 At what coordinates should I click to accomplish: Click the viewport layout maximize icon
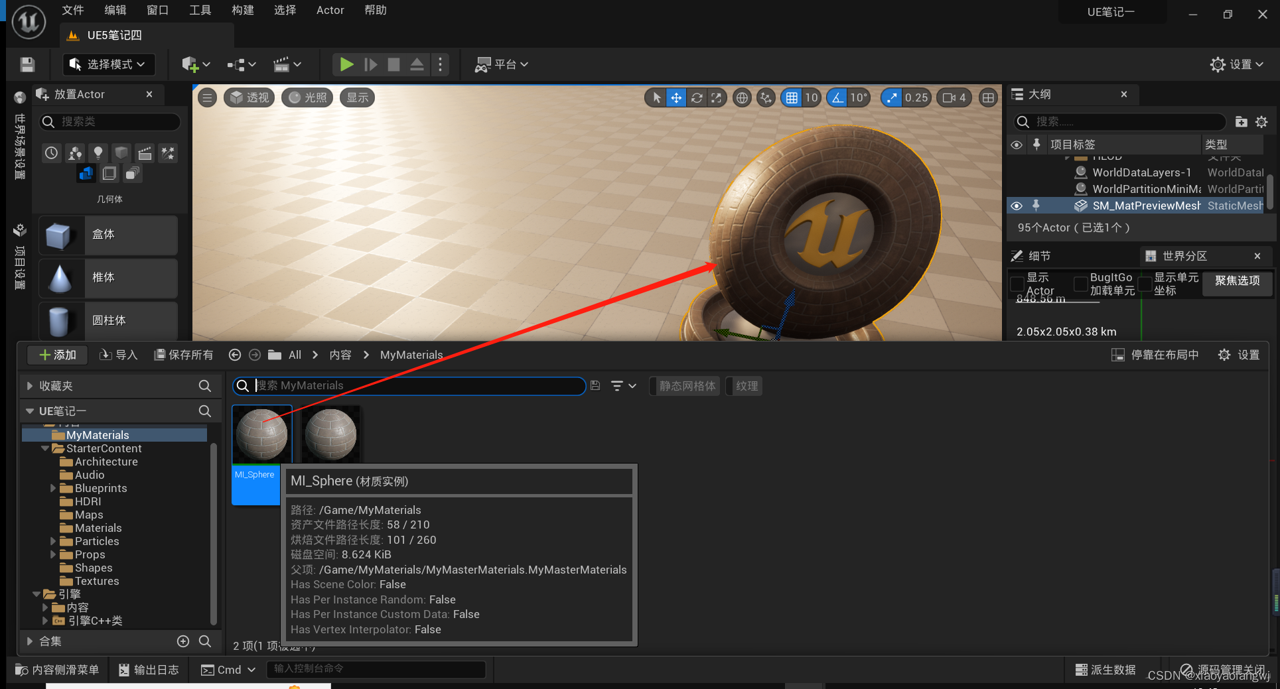988,98
